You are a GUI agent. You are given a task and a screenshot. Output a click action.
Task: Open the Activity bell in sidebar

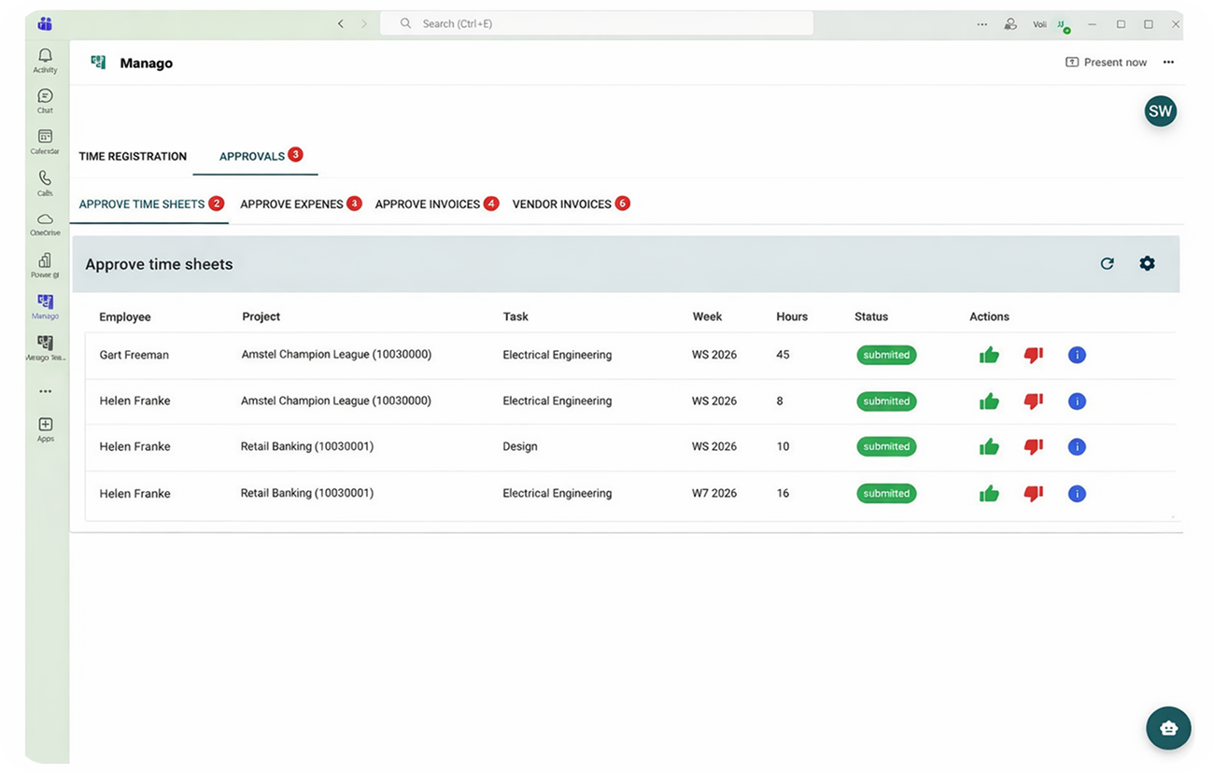[x=45, y=60]
